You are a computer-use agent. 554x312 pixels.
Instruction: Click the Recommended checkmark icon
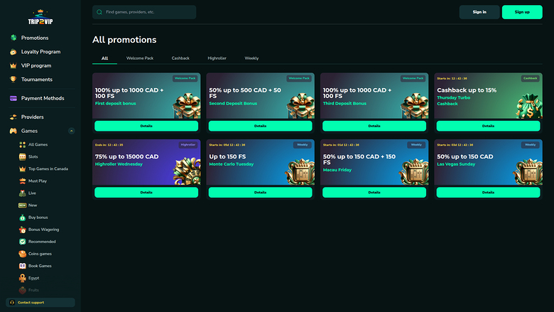(22, 242)
